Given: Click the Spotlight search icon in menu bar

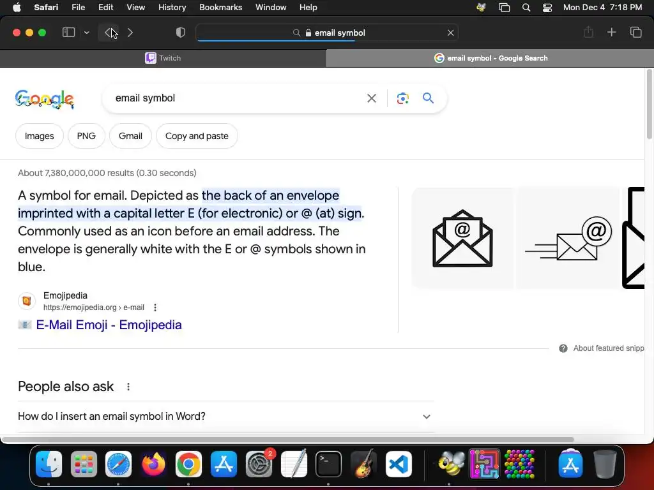Looking at the screenshot, I should click(526, 8).
